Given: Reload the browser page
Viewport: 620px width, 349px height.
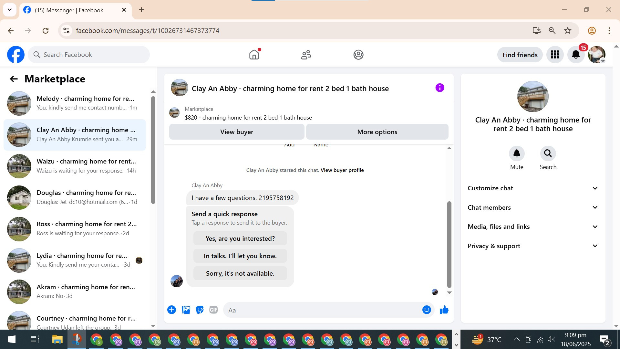Looking at the screenshot, I should [46, 31].
